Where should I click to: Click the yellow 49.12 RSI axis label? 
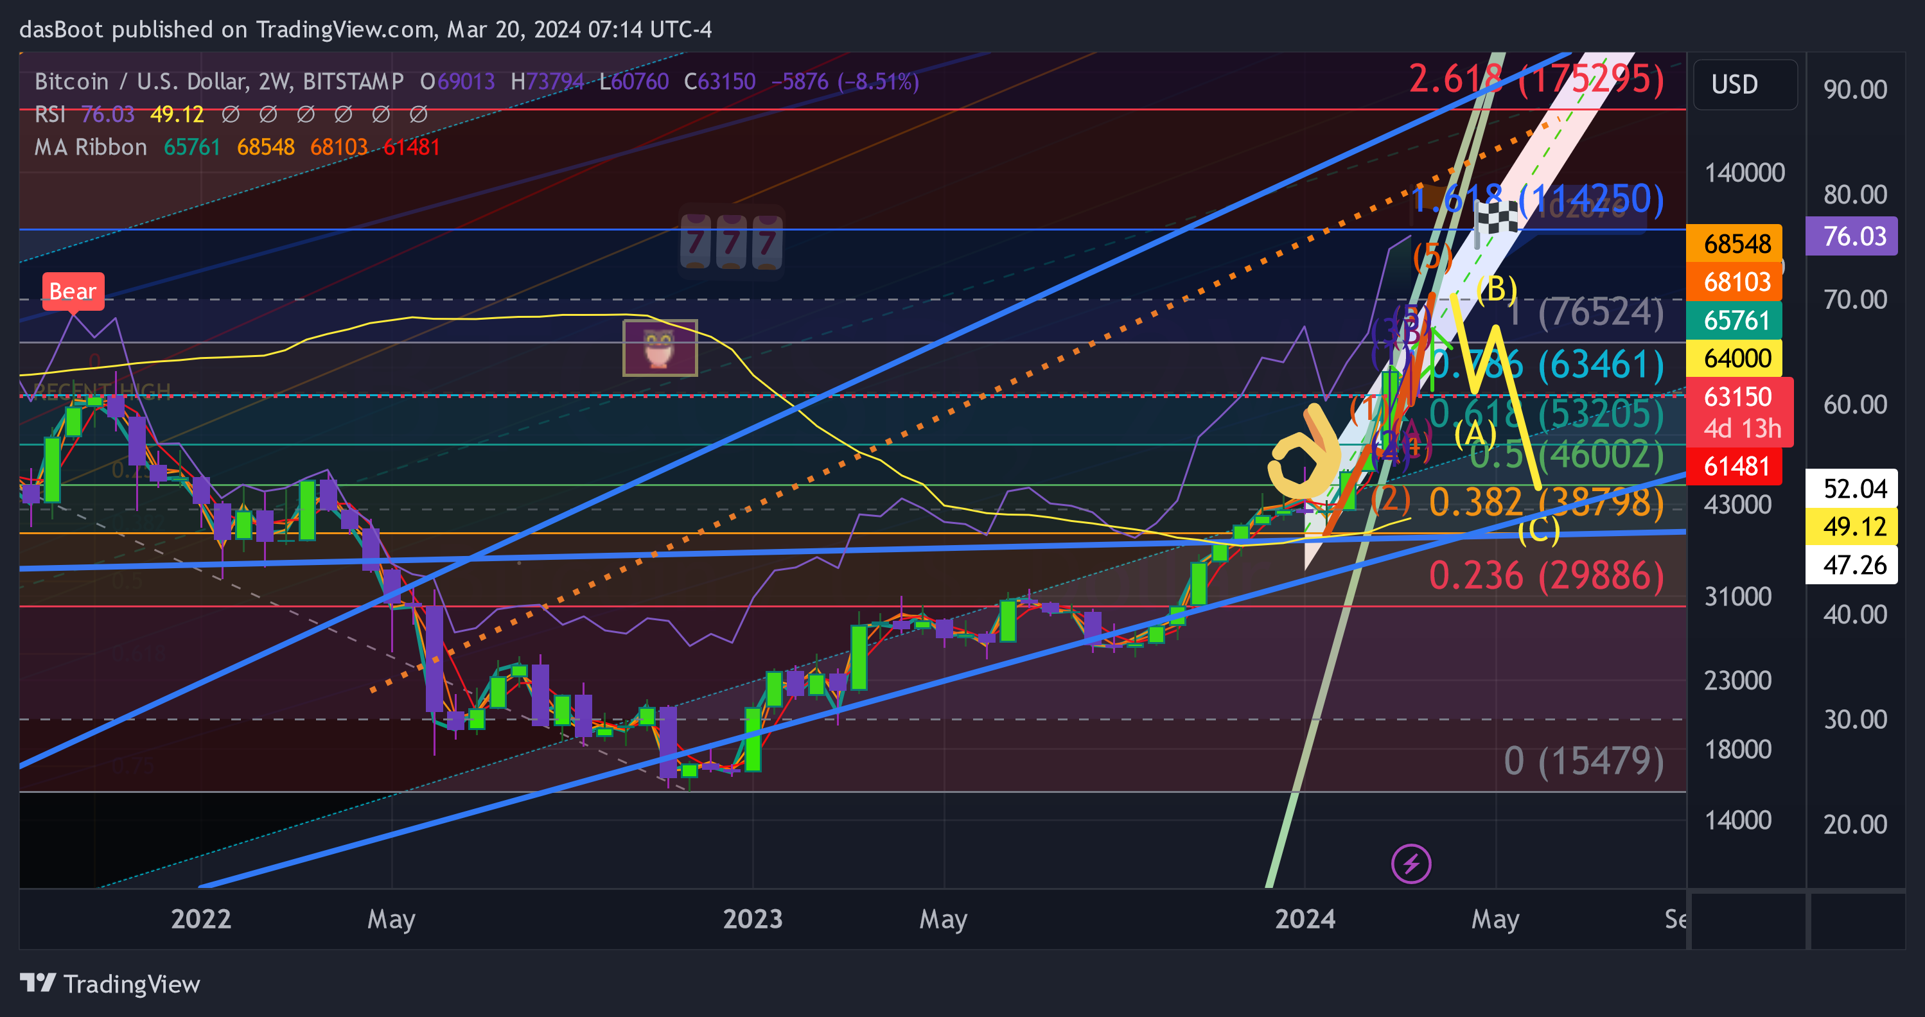(1851, 526)
